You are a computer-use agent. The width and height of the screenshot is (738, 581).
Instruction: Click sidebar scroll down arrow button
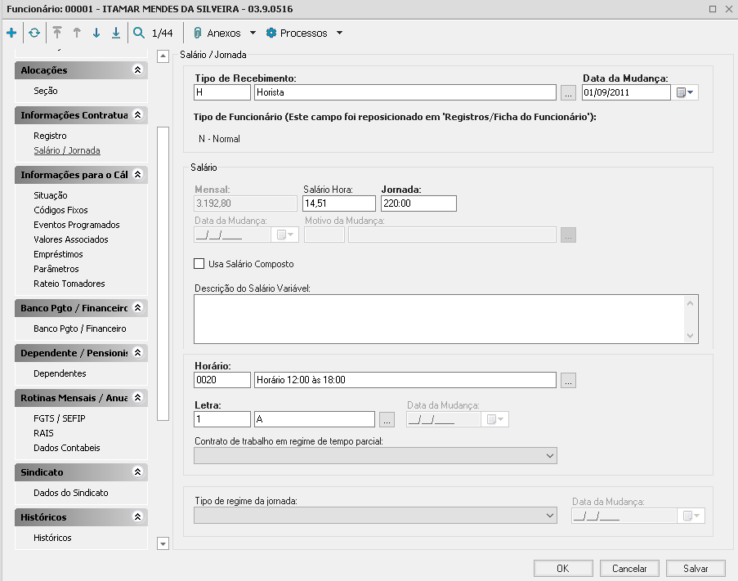[x=163, y=544]
